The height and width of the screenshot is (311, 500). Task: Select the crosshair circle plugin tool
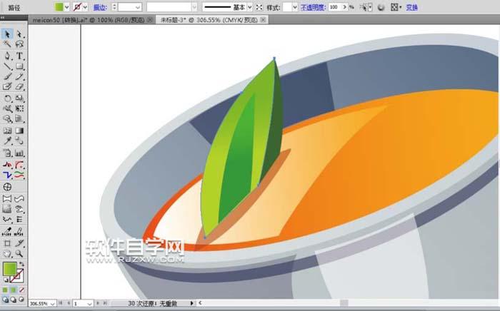(7, 187)
